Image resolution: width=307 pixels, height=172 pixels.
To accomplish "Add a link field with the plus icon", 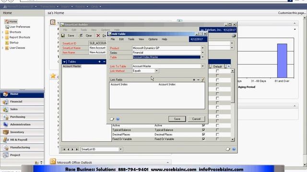I will coord(194,80).
